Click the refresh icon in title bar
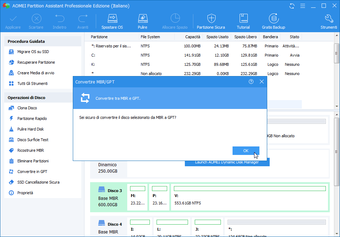 point(292,6)
